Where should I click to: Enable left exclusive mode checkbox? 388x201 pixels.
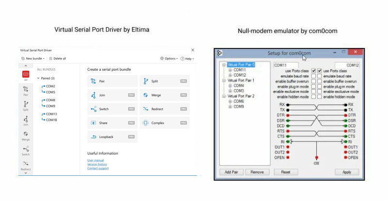coord(313,92)
